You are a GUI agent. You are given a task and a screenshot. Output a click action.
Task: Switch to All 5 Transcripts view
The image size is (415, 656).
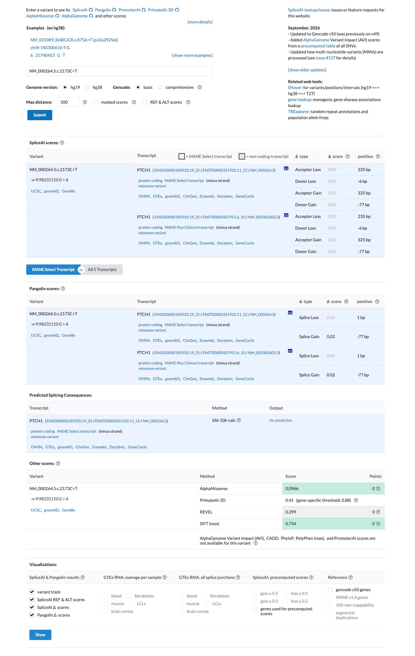[x=102, y=270]
